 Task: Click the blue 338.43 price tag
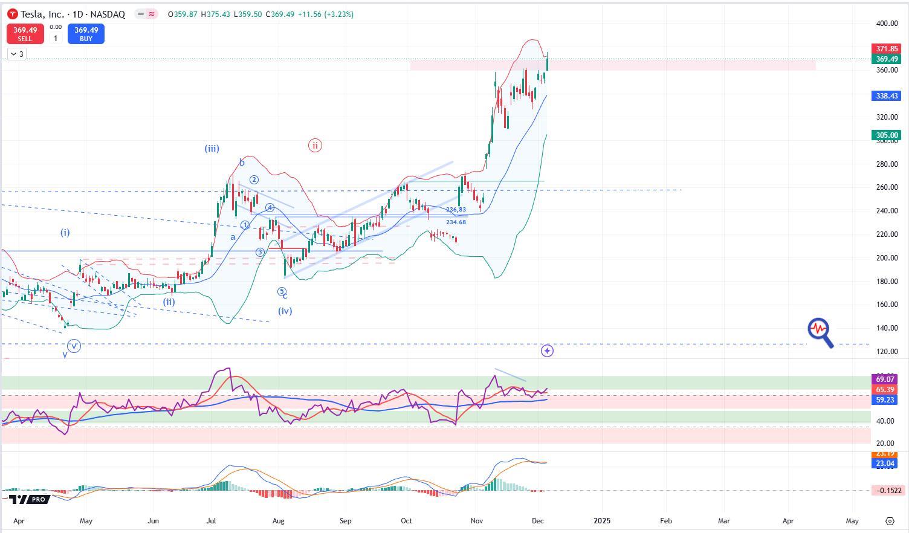point(887,96)
